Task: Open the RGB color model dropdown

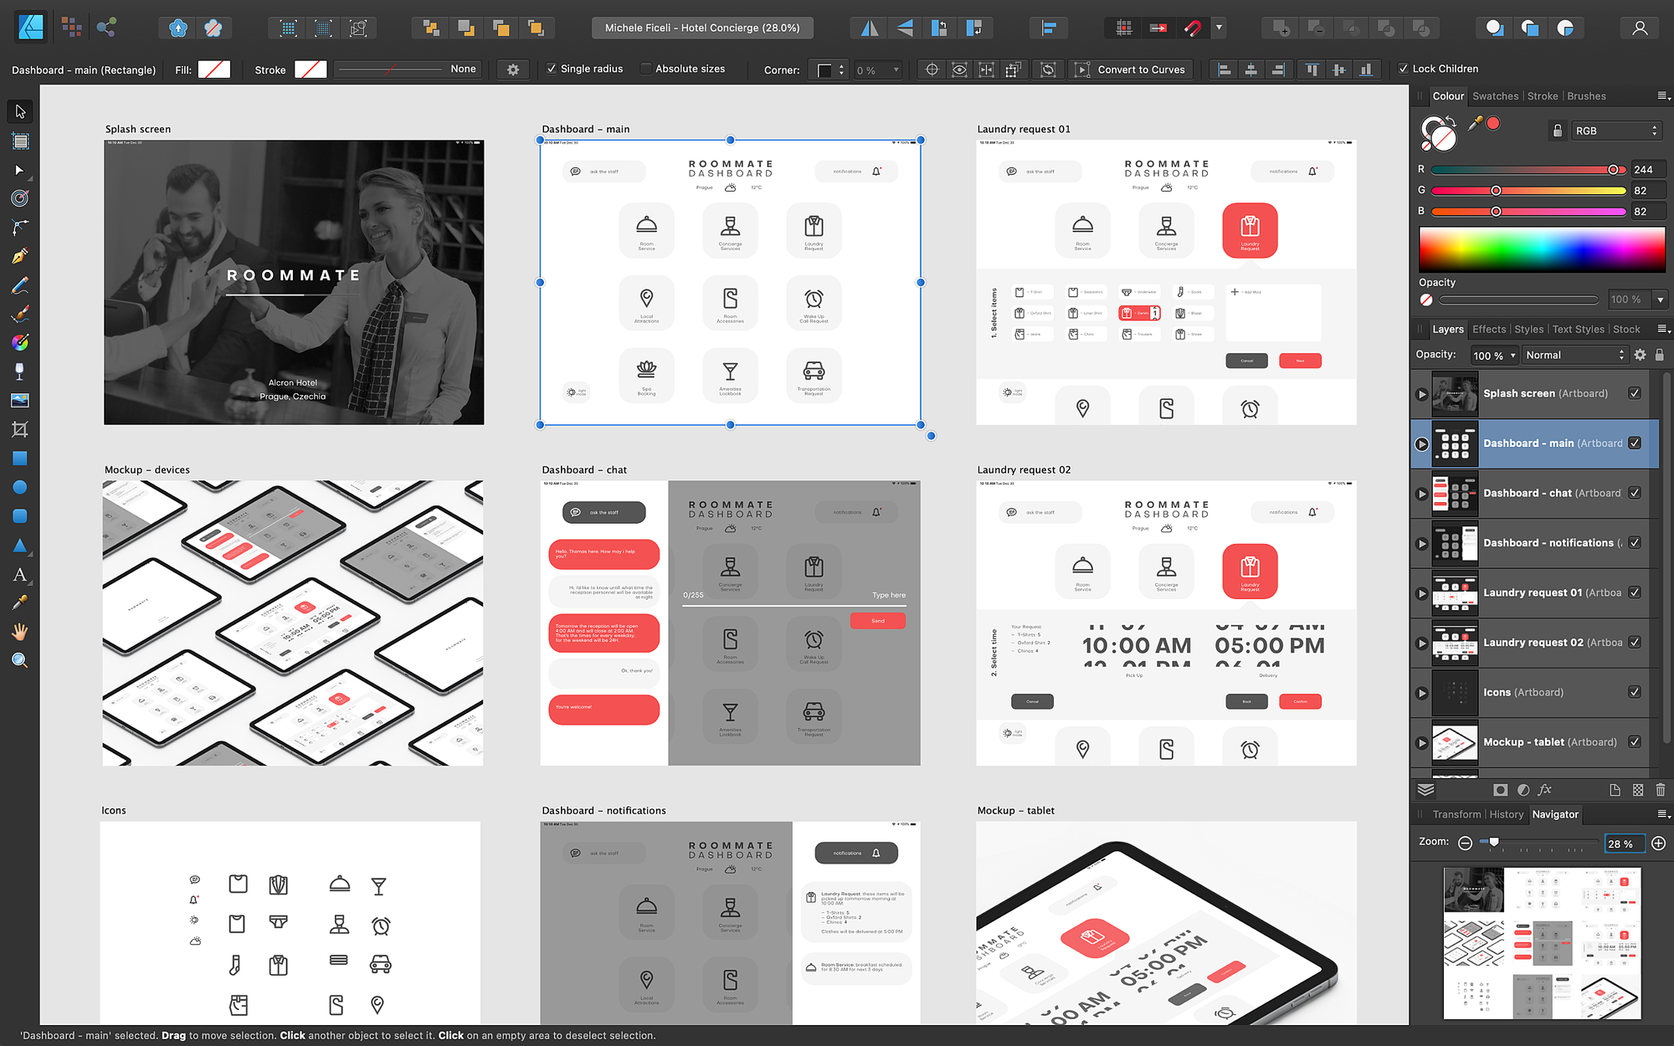Action: tap(1615, 131)
